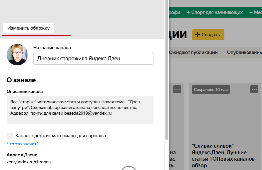Toggle 'Канал содержит материалы для взрослых' checkbox

10,136
